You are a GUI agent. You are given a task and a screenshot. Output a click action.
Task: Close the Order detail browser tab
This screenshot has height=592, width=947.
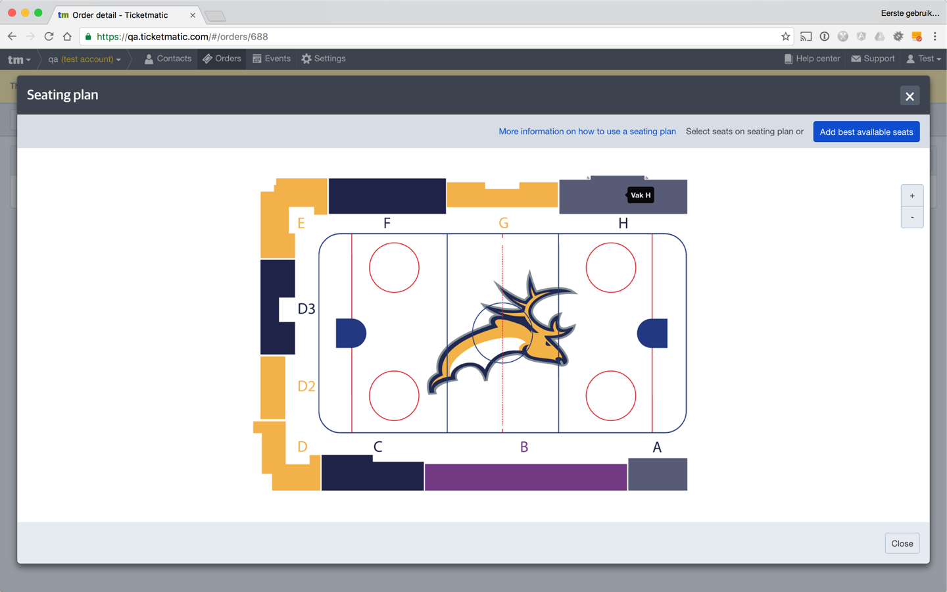click(193, 15)
